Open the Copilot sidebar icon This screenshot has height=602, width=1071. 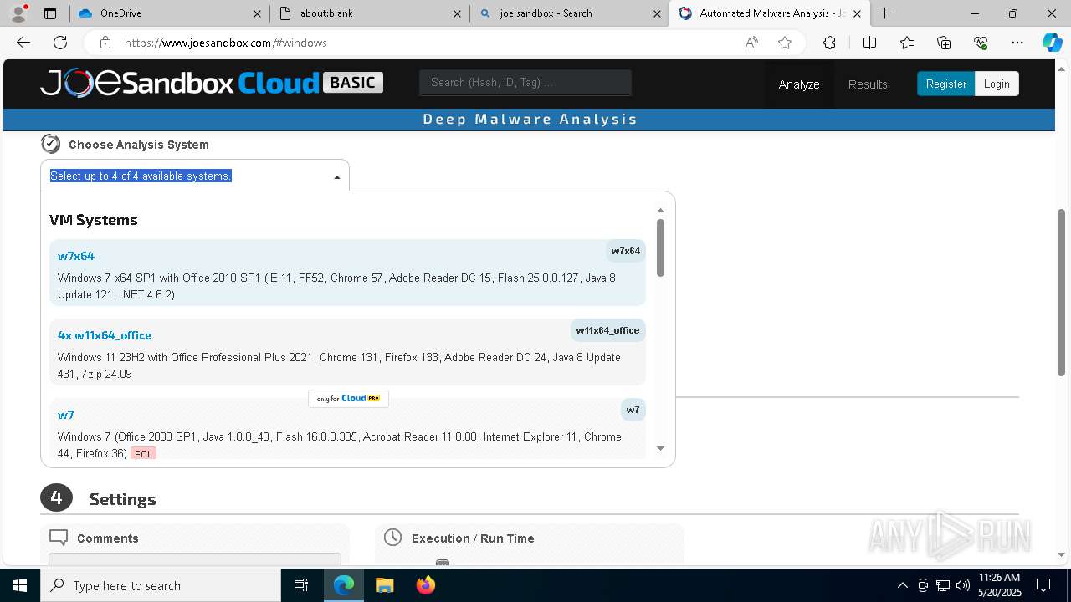point(1052,43)
